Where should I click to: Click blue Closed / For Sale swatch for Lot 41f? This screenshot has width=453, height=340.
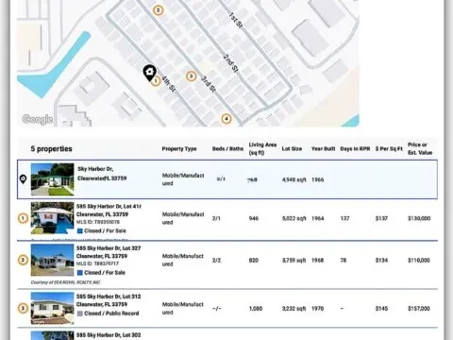80,231
